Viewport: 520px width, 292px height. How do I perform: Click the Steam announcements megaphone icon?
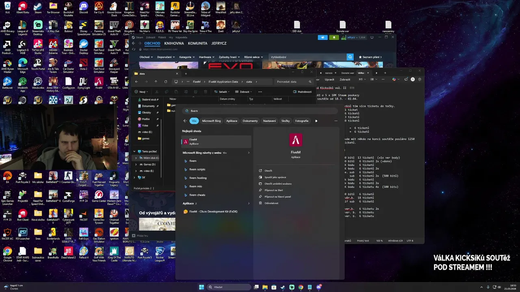(x=323, y=37)
